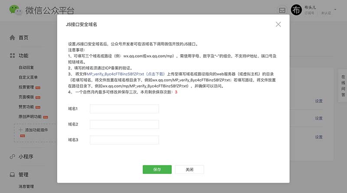Click the 订阅号 label under account name

[x=309, y=13]
